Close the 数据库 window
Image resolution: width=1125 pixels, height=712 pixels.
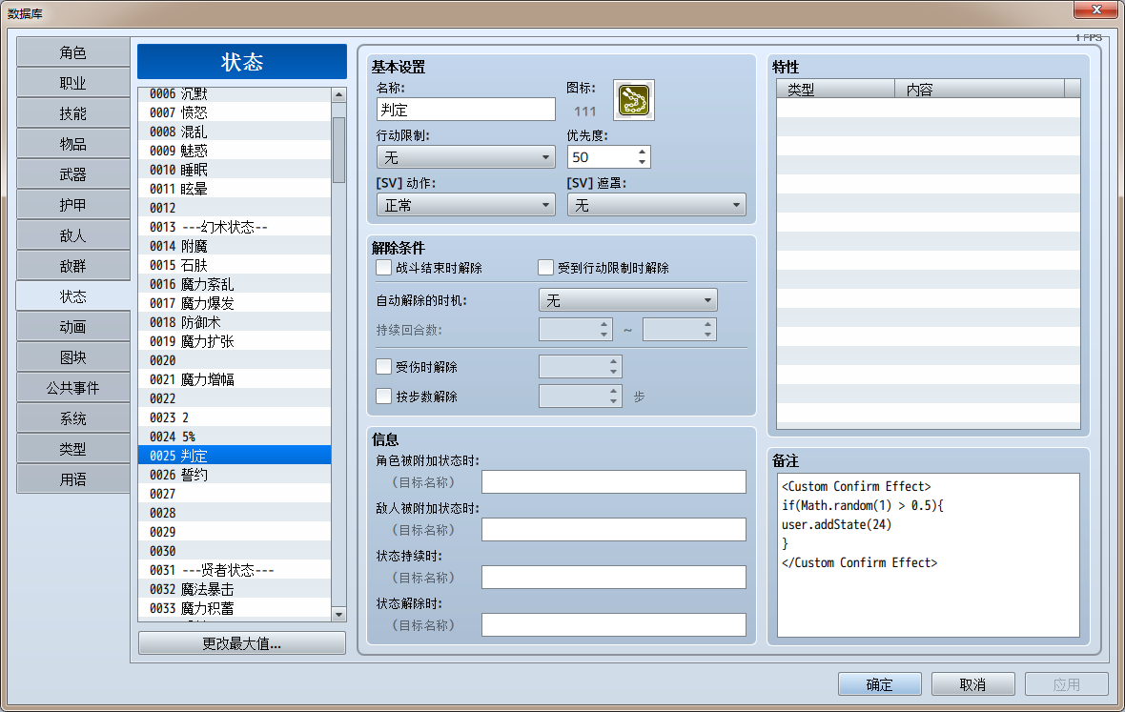click(1094, 10)
